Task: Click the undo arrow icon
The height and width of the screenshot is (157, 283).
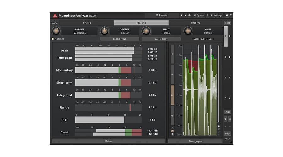Action: click(x=225, y=127)
